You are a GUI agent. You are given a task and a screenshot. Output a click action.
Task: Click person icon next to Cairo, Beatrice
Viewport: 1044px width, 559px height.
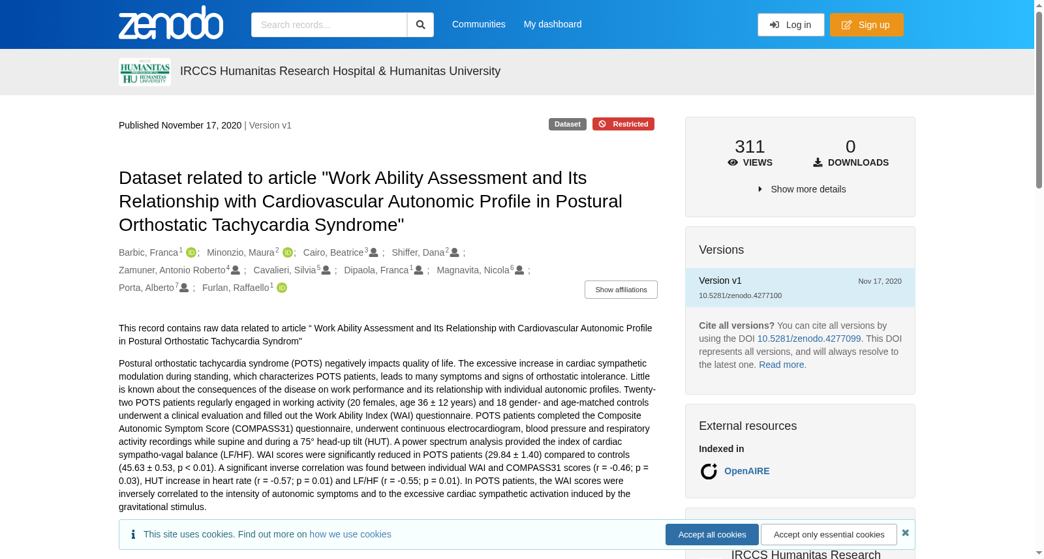(374, 252)
